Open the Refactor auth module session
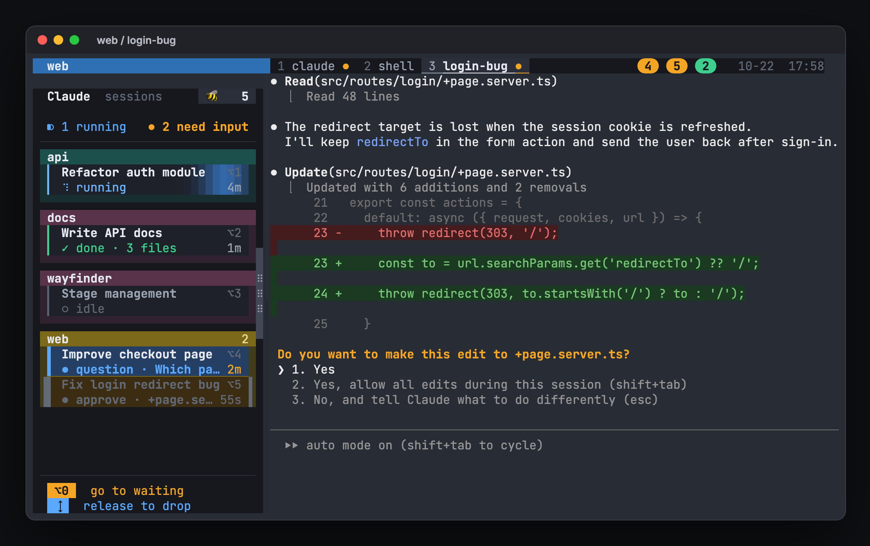 point(148,180)
